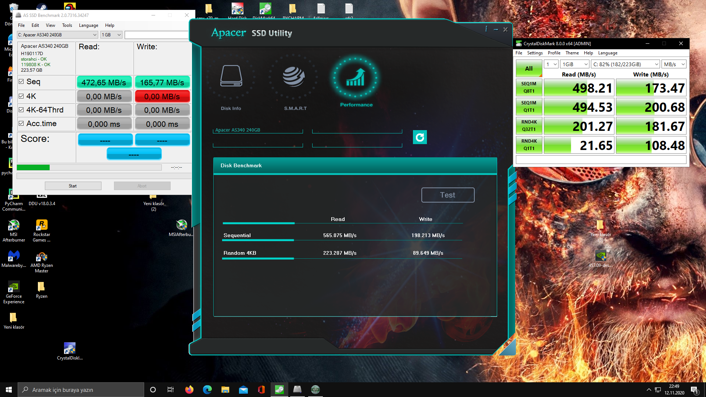Toggle the Acc.time checkbox
Viewport: 706px width, 397px height.
click(x=21, y=124)
